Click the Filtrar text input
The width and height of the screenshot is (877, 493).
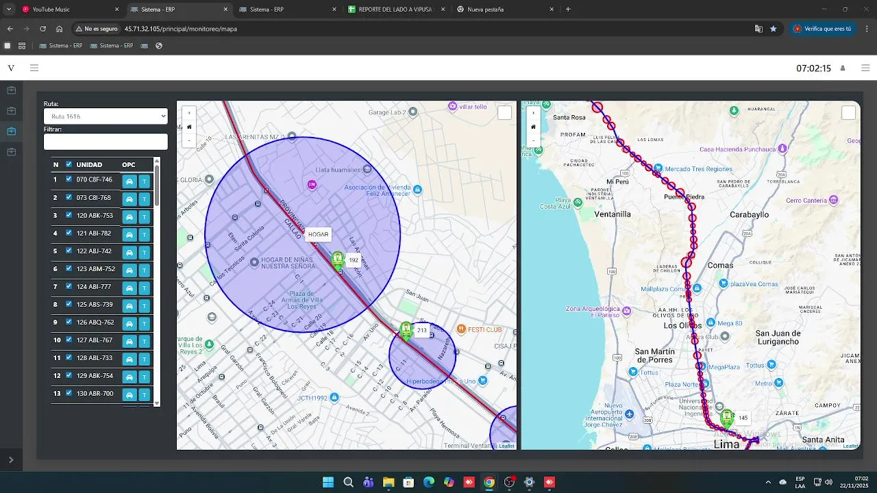click(106, 142)
